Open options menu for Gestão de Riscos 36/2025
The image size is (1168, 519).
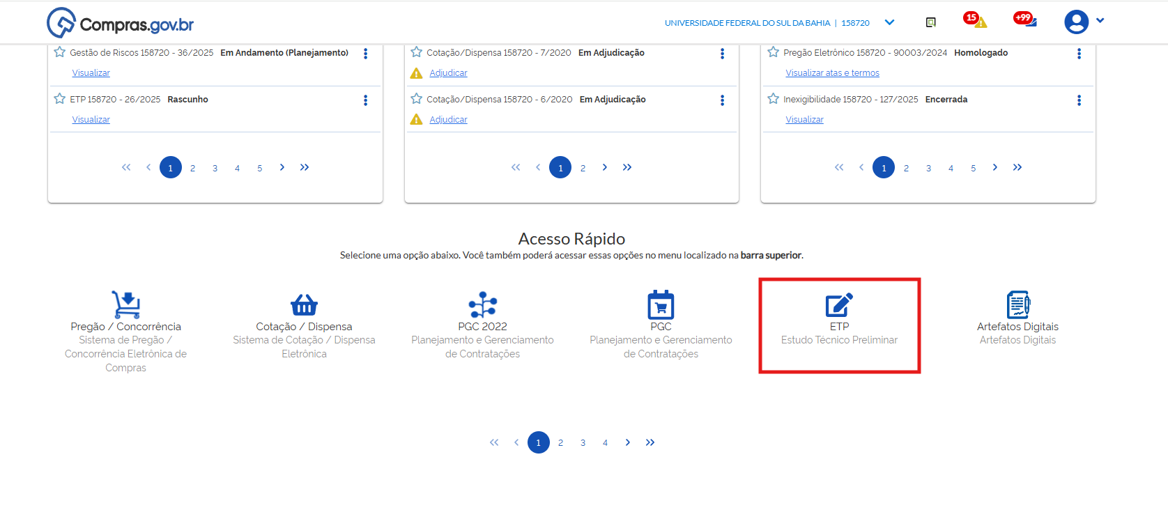click(365, 54)
